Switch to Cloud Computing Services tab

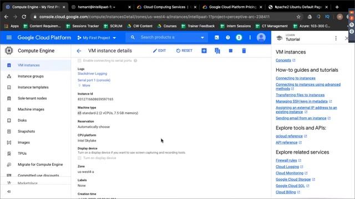pyautogui.click(x=167, y=7)
